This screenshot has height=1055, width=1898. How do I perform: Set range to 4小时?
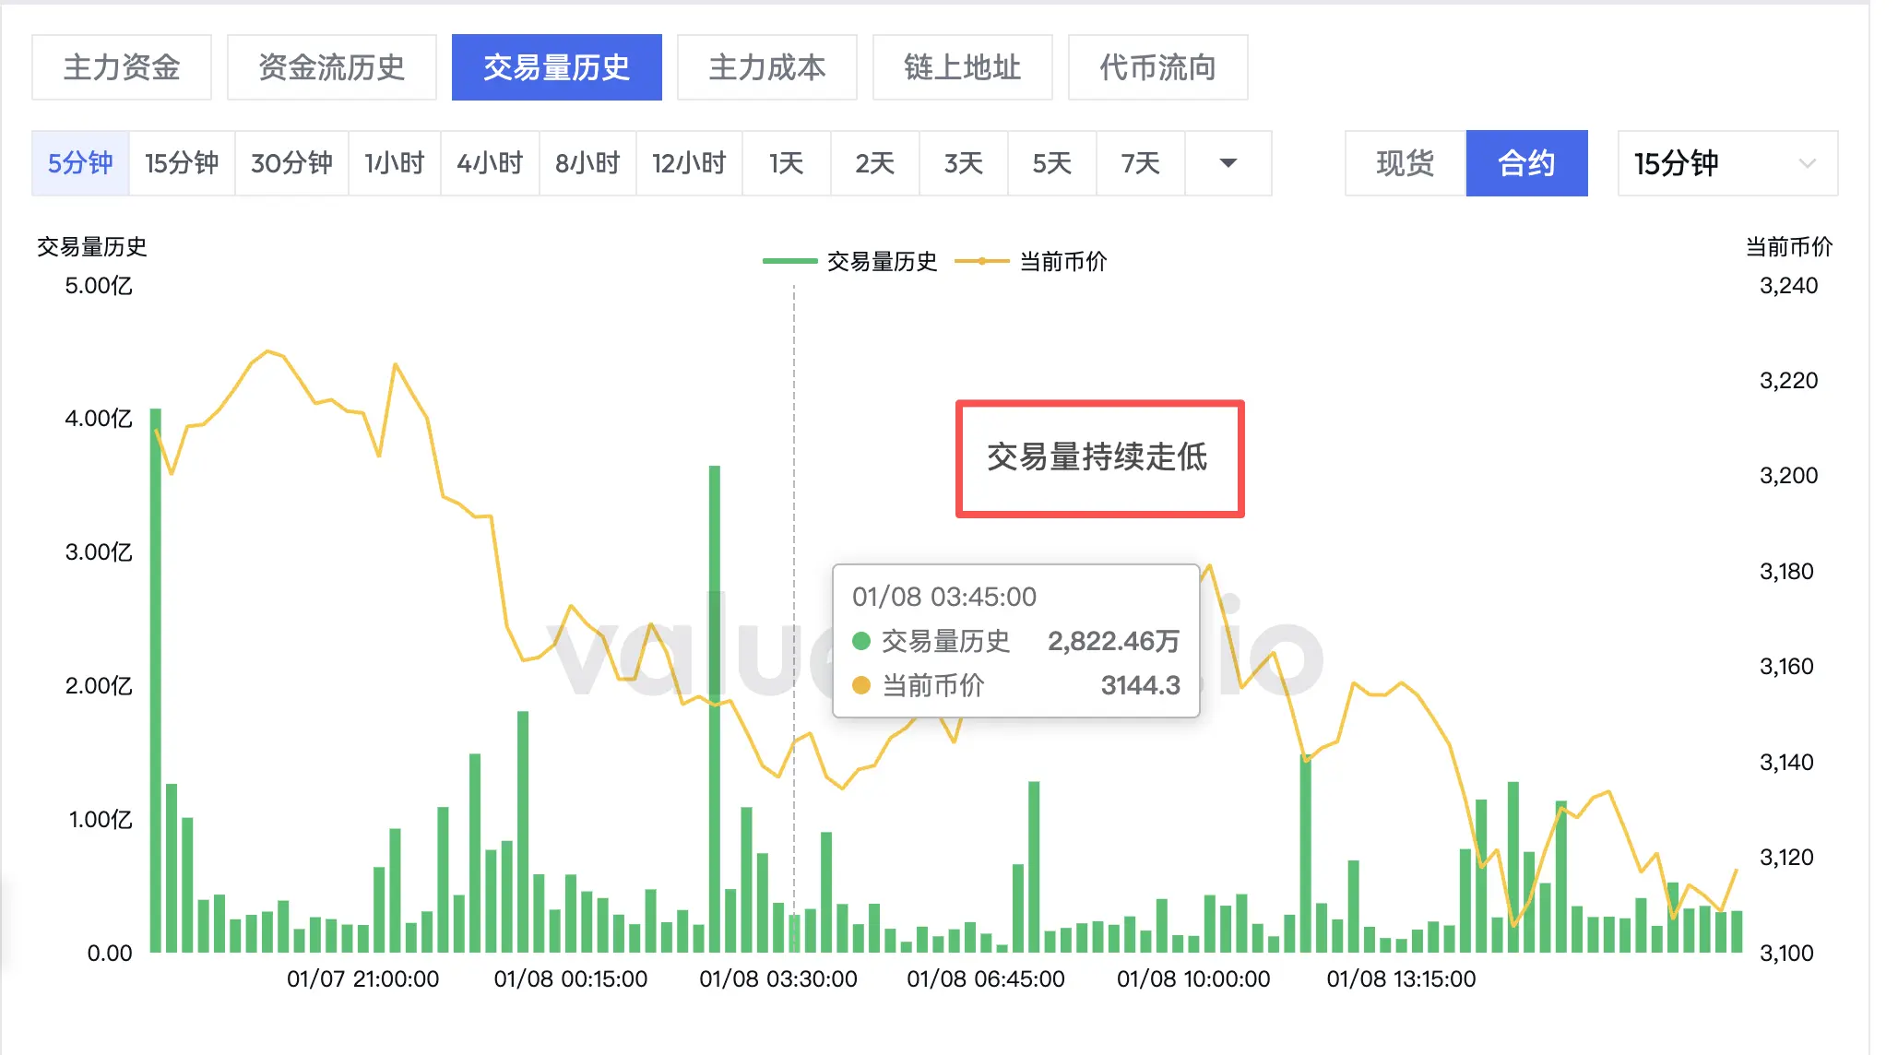[490, 163]
